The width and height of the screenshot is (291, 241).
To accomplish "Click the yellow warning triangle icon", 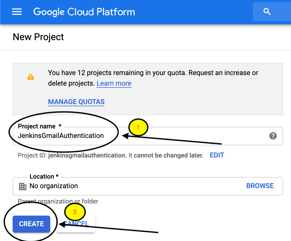I will 31,77.
